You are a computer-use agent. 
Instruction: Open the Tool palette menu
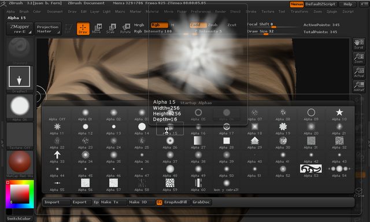(282, 12)
